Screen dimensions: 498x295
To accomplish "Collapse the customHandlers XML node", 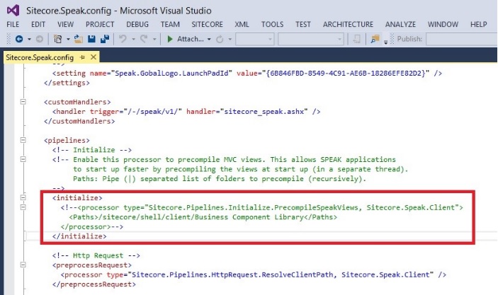I will point(23,102).
